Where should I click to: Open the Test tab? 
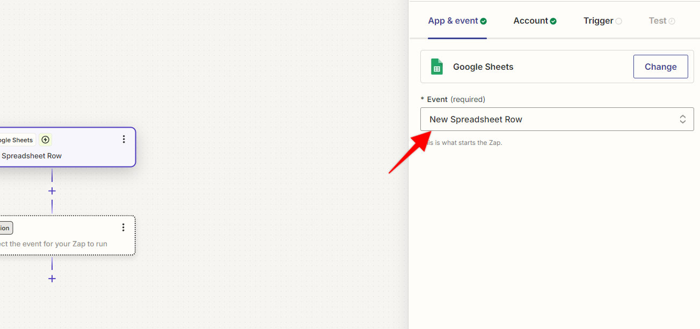658,20
